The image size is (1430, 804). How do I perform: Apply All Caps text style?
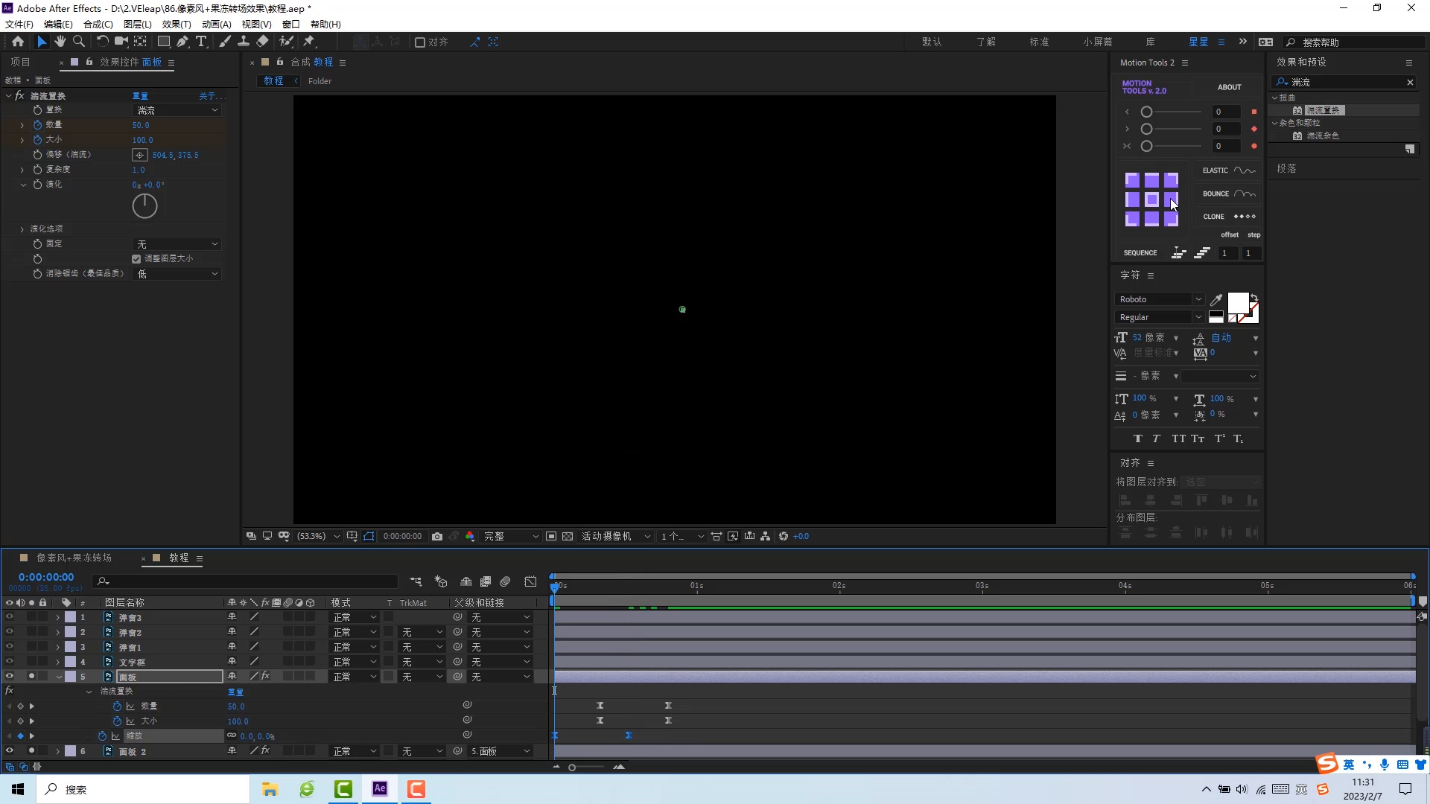pos(1178,438)
